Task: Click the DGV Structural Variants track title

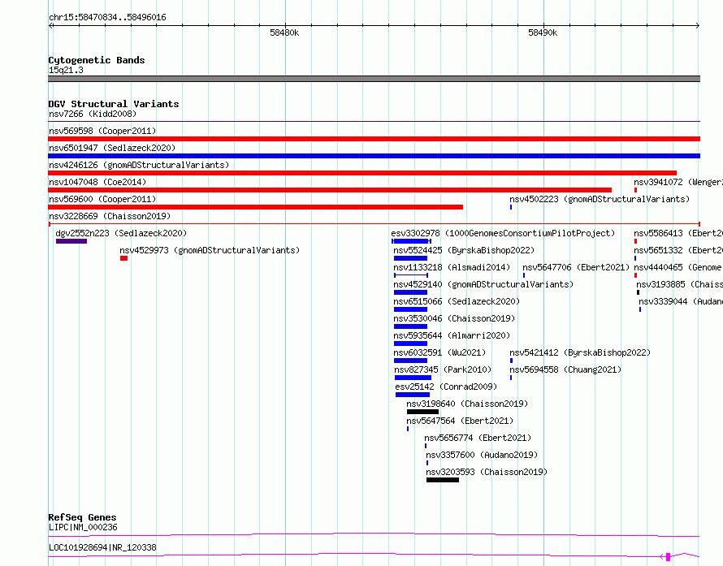Action: tap(114, 104)
